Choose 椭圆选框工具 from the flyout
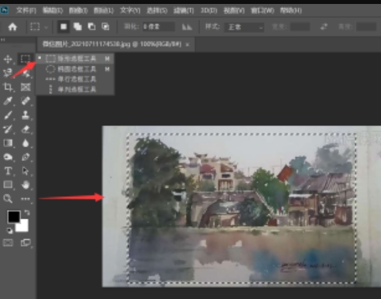 coord(75,69)
